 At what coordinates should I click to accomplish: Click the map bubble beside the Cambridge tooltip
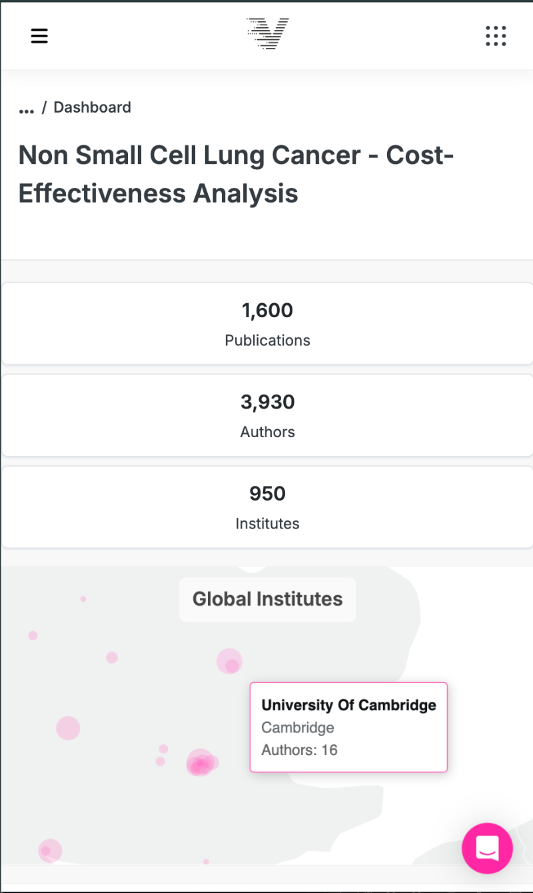pos(231,662)
